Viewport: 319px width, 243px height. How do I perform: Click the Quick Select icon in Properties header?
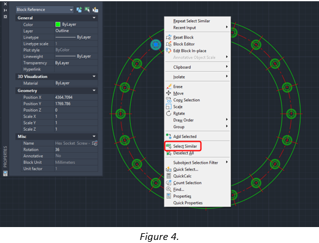point(95,10)
